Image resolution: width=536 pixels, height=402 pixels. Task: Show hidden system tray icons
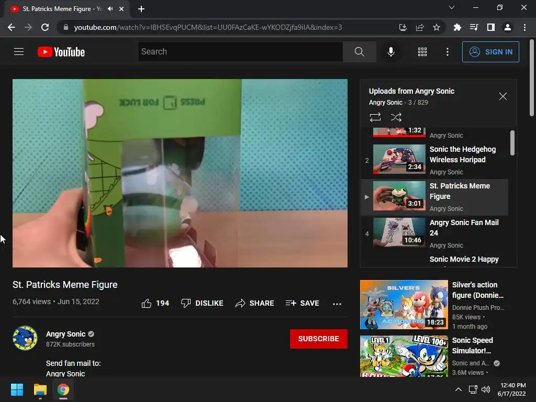coord(459,389)
